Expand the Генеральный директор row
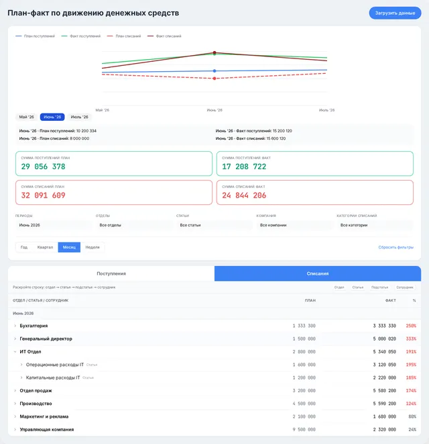The width and height of the screenshot is (429, 444). (x=15, y=339)
